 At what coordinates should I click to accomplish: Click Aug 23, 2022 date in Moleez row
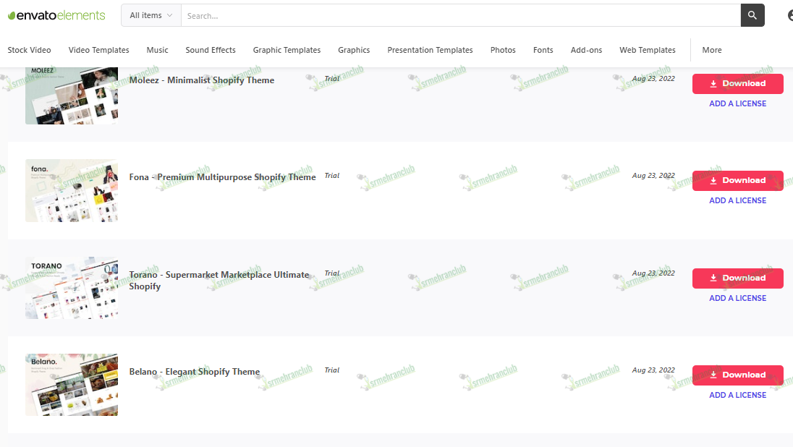coord(653,78)
